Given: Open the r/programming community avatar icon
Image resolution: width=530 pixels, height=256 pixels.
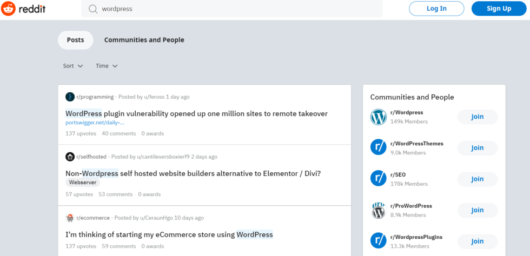Looking at the screenshot, I should point(70,97).
